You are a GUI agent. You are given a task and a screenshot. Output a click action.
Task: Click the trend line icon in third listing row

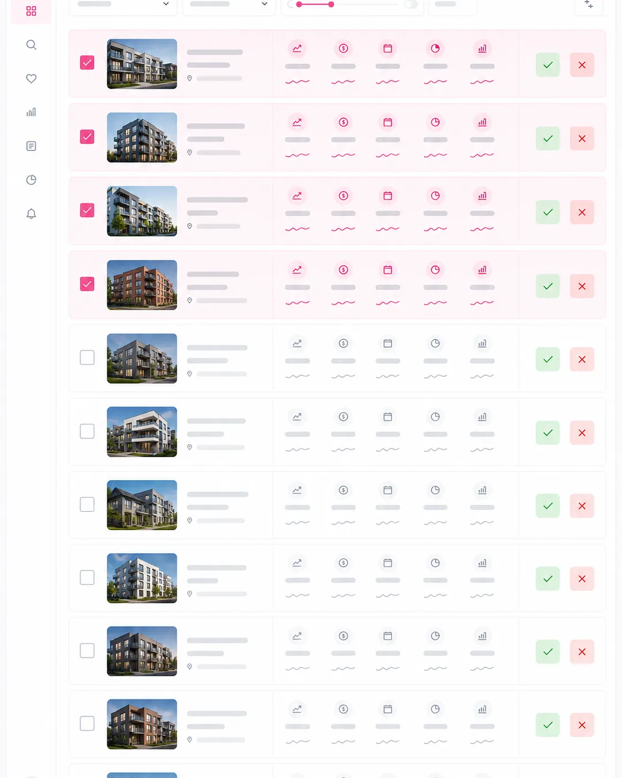pyautogui.click(x=297, y=196)
